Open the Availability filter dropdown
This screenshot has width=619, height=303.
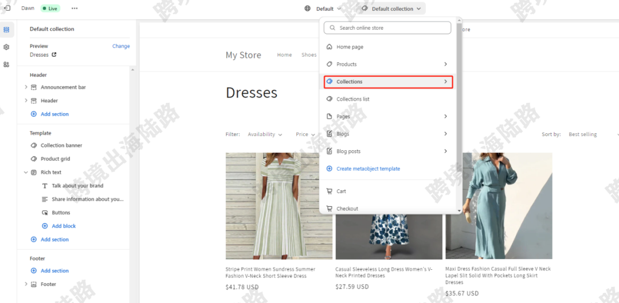point(265,134)
